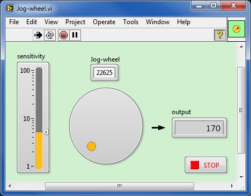Click the orange fill of sensitivity slider
251x196 pixels.
pos(39,150)
